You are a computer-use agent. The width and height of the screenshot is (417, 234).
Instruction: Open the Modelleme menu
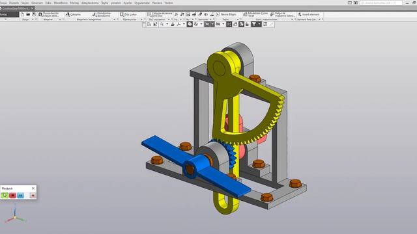(61, 3)
